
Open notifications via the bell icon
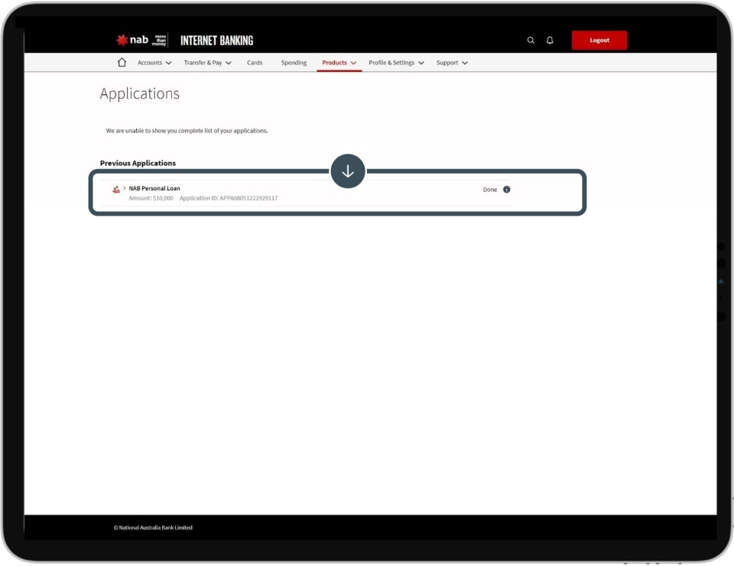pyautogui.click(x=550, y=41)
